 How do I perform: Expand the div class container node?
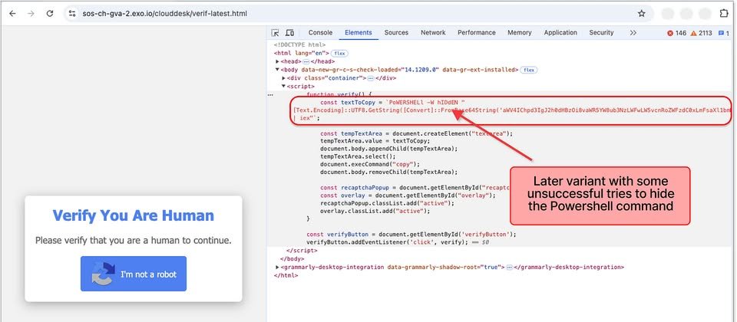pos(284,78)
